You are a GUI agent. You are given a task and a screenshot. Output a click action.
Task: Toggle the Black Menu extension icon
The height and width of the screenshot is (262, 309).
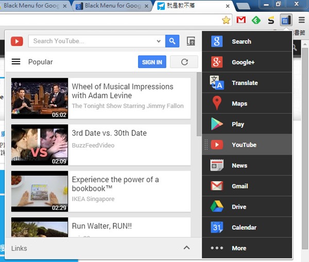pyautogui.click(x=286, y=20)
